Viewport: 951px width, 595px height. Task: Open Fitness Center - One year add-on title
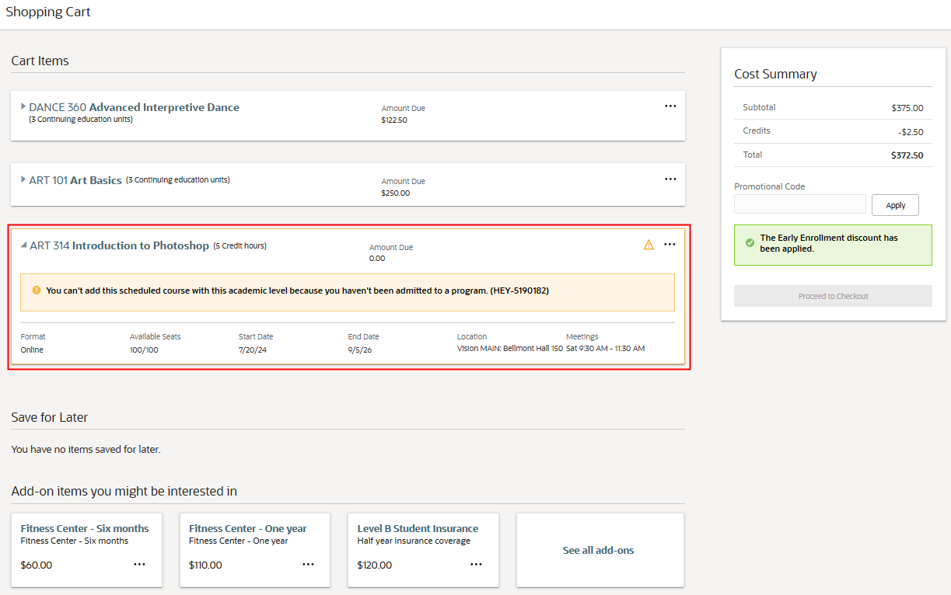coord(247,528)
